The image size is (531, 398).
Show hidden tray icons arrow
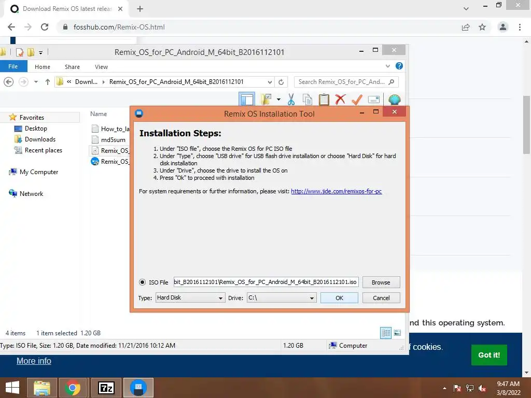[444, 388]
